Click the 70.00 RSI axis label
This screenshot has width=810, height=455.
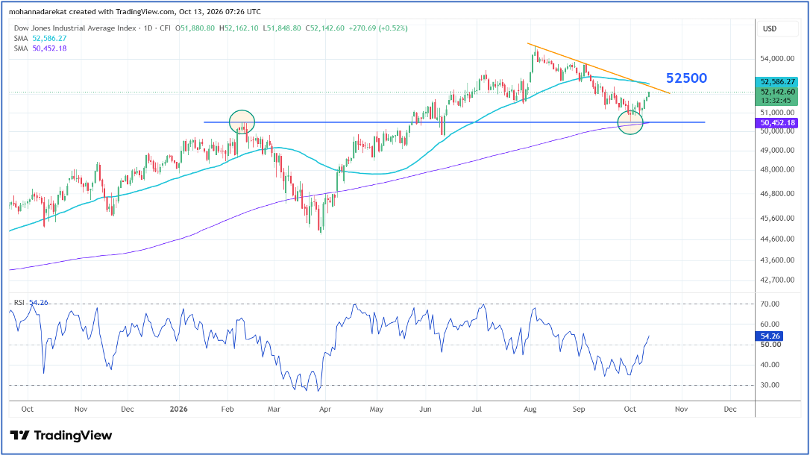(770, 304)
